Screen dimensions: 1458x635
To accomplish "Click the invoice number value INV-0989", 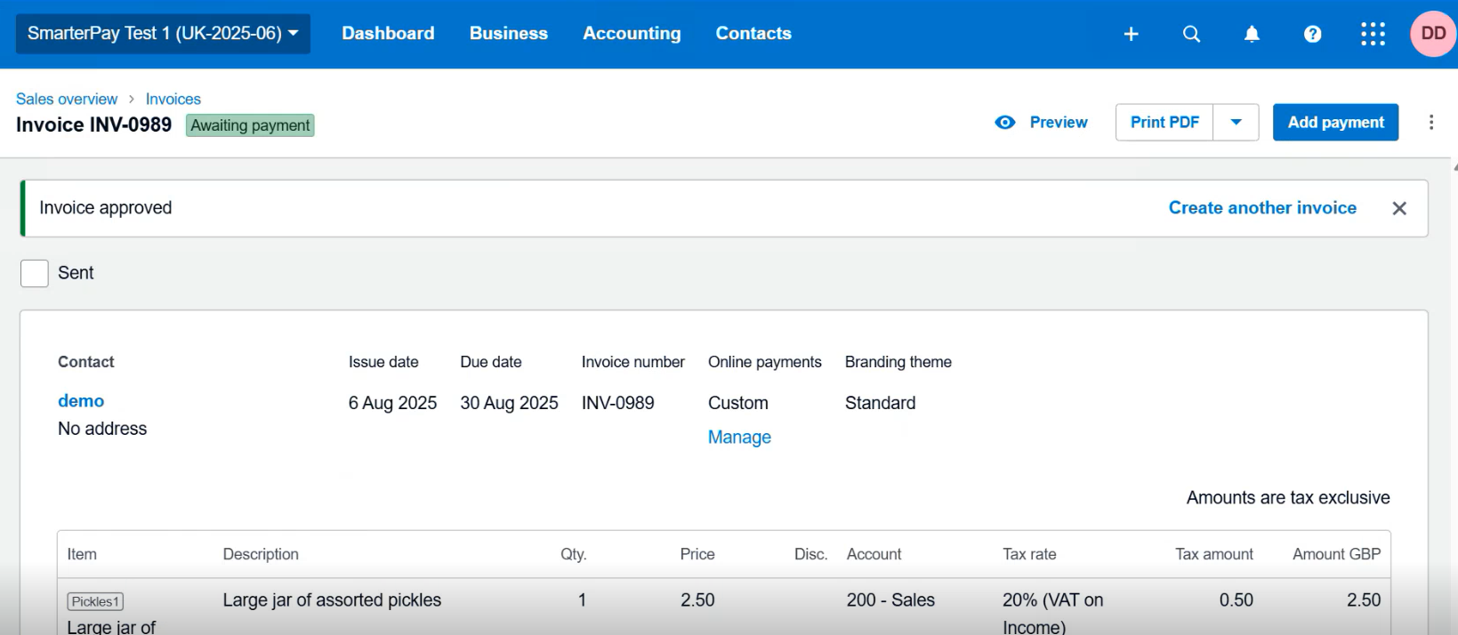I will pos(618,403).
